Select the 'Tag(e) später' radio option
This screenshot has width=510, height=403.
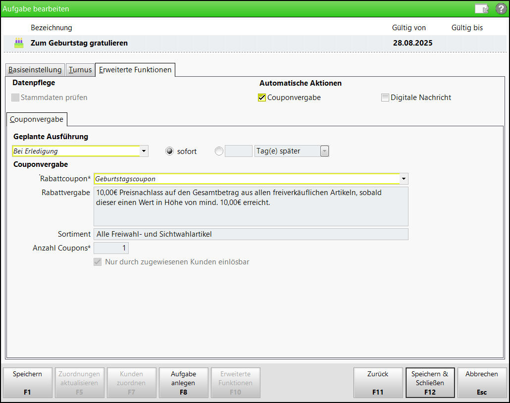pyautogui.click(x=219, y=151)
